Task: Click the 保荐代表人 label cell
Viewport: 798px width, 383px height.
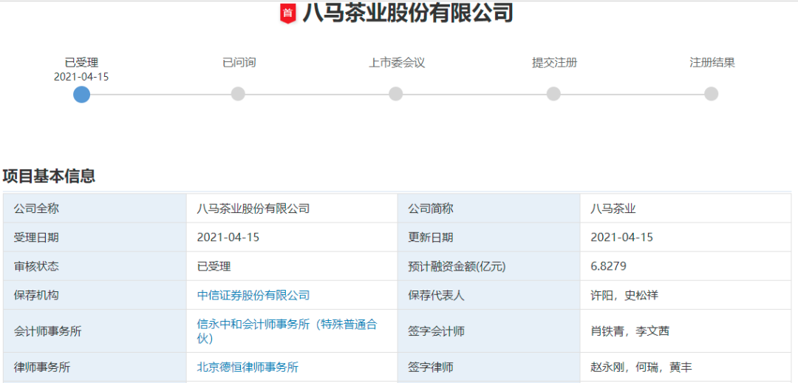Action: tap(489, 295)
